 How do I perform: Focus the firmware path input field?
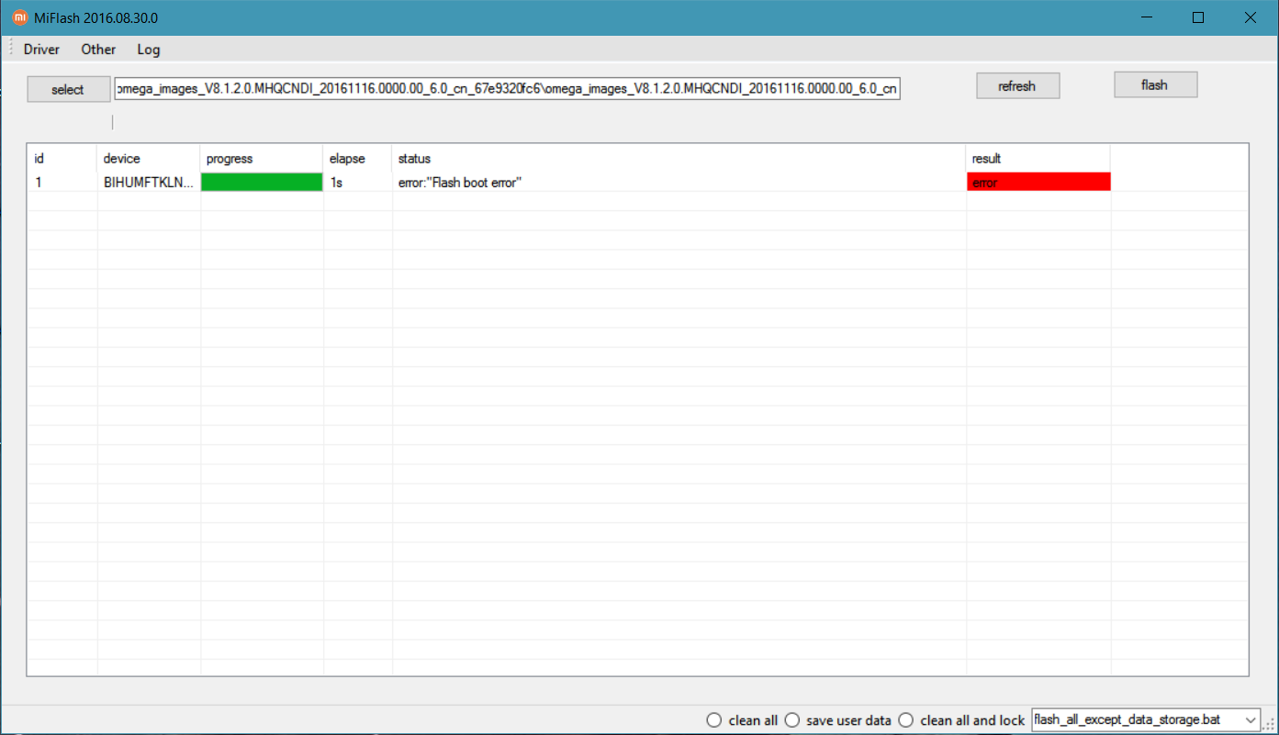[x=508, y=88]
